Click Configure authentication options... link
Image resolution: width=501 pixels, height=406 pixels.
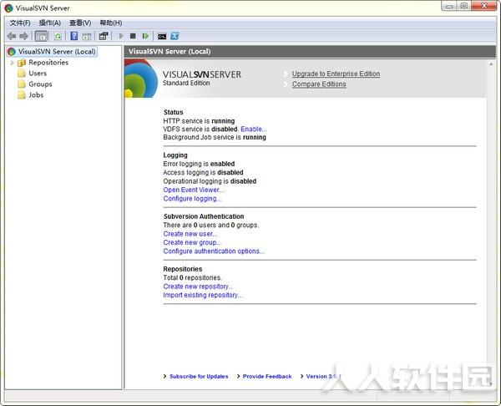(x=214, y=251)
